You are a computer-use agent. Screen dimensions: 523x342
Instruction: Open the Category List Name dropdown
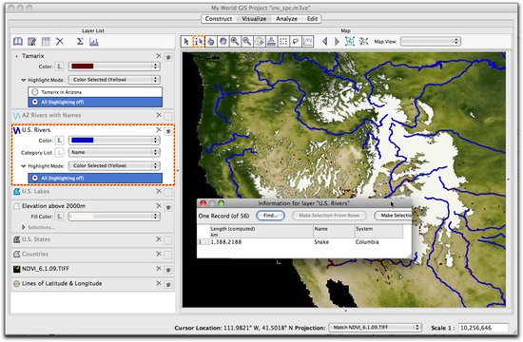coord(114,152)
